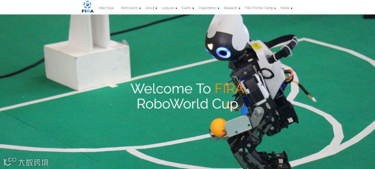Expand the FIRA Frontier Camp arrow
The width and height of the screenshot is (375, 169).
[x=275, y=8]
